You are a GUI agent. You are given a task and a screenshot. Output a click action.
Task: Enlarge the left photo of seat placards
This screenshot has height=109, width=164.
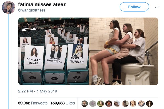click(x=54, y=51)
